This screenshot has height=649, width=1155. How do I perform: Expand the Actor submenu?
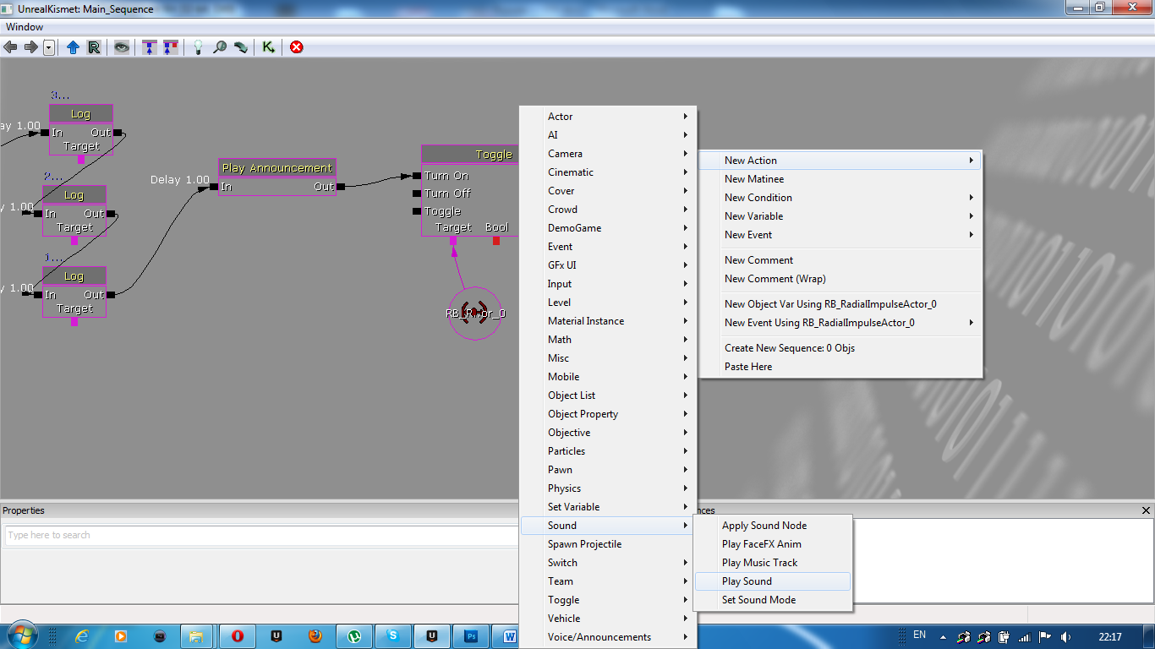coord(608,117)
